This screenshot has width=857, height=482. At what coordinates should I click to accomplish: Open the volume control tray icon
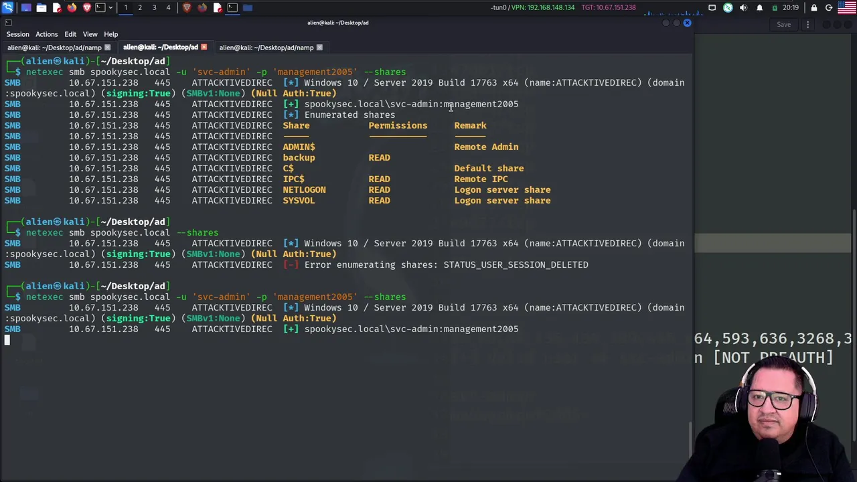point(744,7)
